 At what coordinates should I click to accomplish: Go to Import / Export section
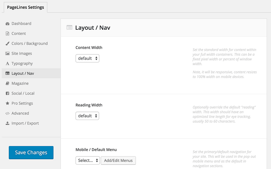pyautogui.click(x=31, y=124)
